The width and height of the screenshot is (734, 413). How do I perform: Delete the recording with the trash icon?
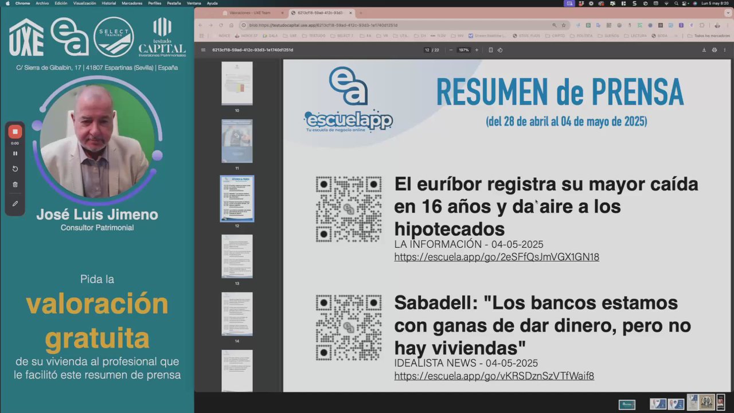point(15,185)
